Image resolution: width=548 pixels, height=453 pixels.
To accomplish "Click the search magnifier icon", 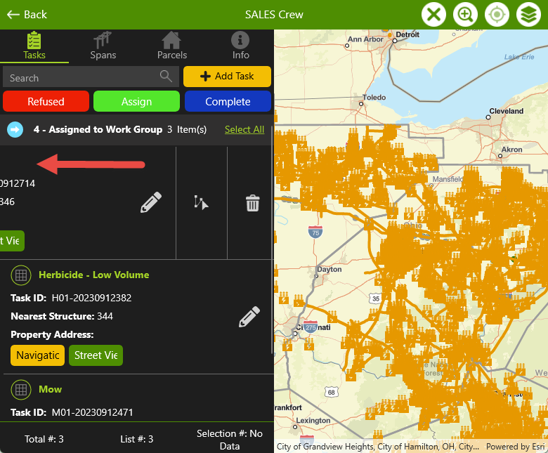I will click(166, 77).
